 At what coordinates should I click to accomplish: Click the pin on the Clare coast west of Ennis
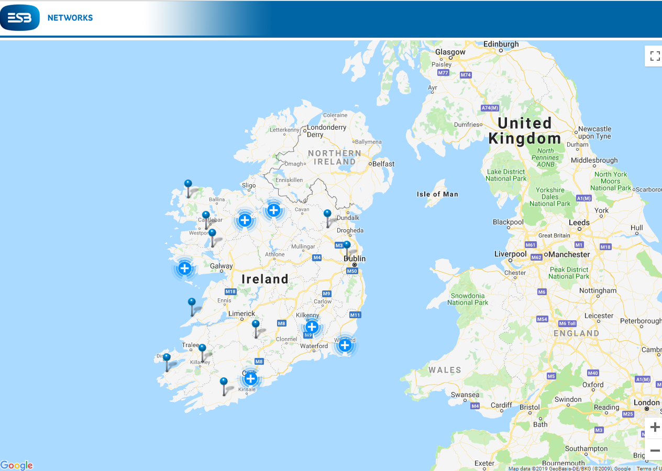[192, 307]
